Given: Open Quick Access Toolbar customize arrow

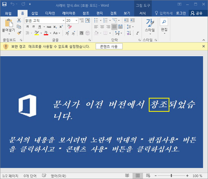Looking at the screenshot, I should pyautogui.click(x=30, y=4).
